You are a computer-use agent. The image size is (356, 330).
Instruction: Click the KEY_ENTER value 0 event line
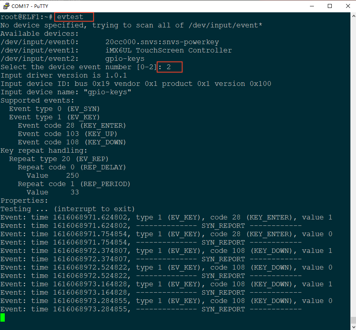click(x=166, y=234)
